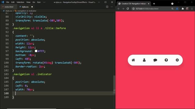Close the Creative CSS Navigation browser tab

(x=148, y=4)
